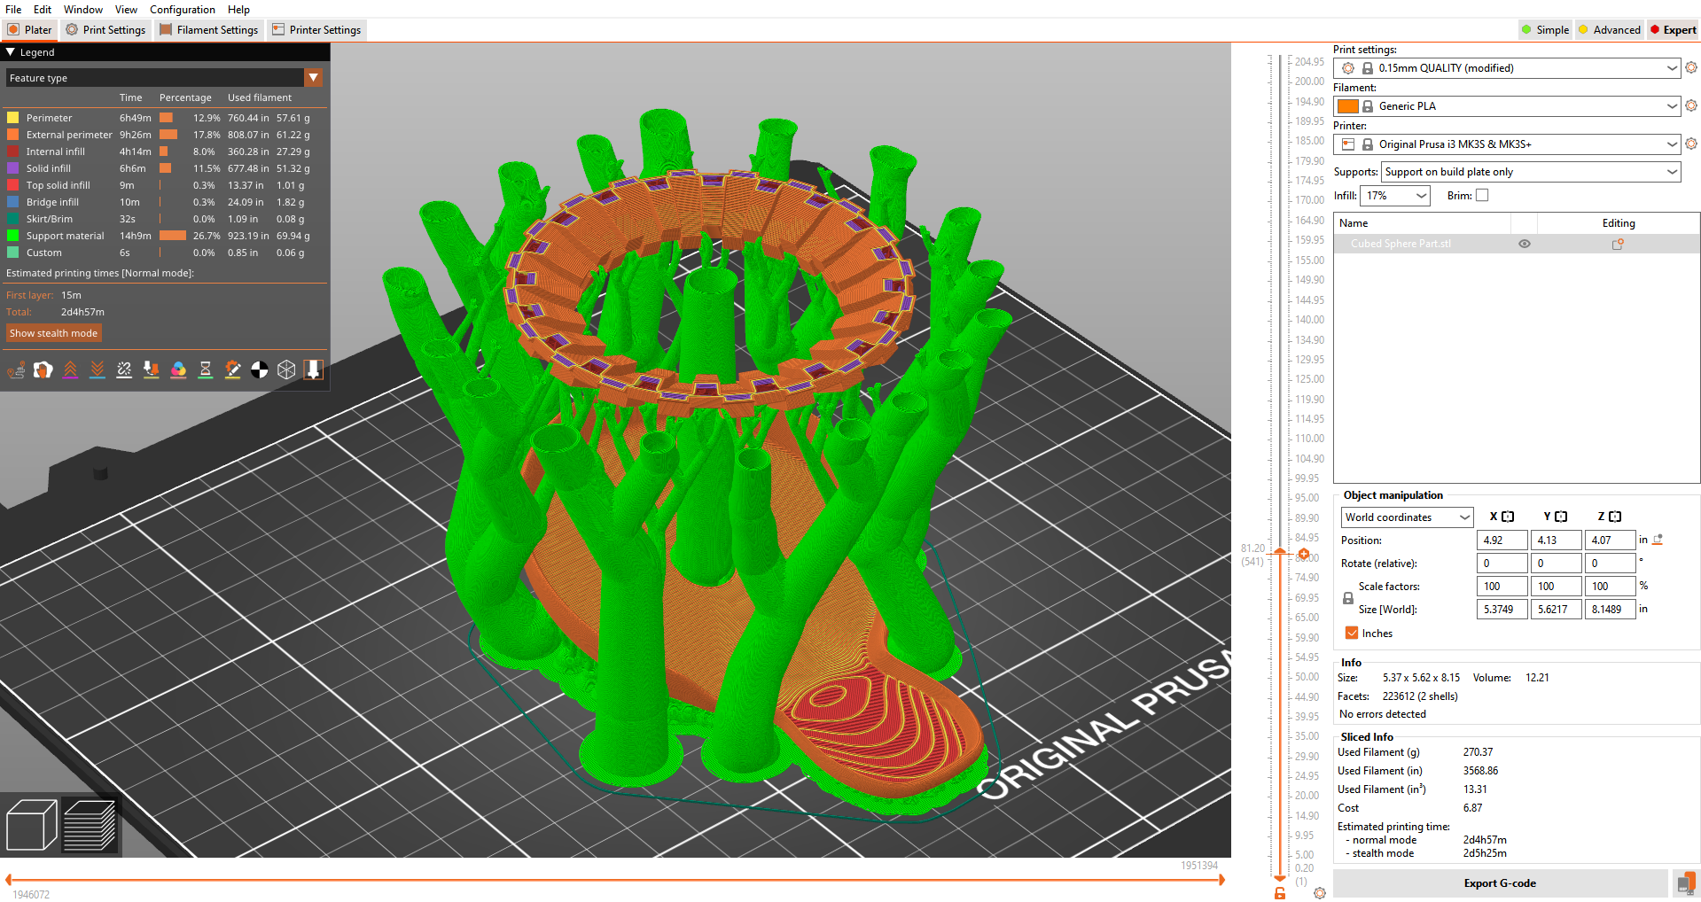
Task: Open the filament settings gear next to Generic PLA
Action: pyautogui.click(x=1690, y=105)
